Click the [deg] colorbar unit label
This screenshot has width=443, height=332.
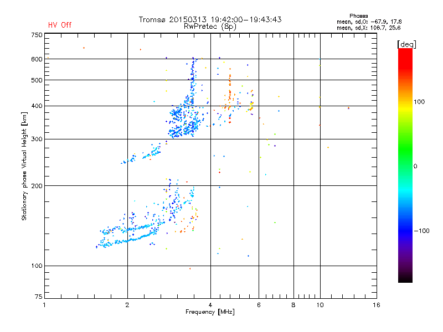pos(406,44)
